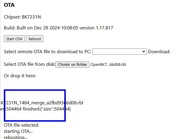Click the 'starting OTA...' log message
This screenshot has width=177, height=139.
(18, 131)
